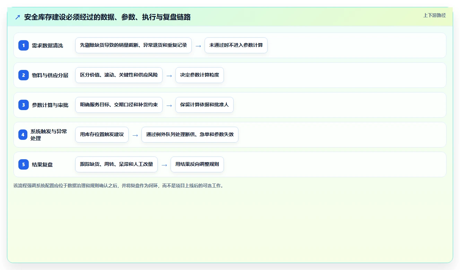
Task: Select step number 4 badge for 系统触发与异常处理
Action: tap(23, 135)
